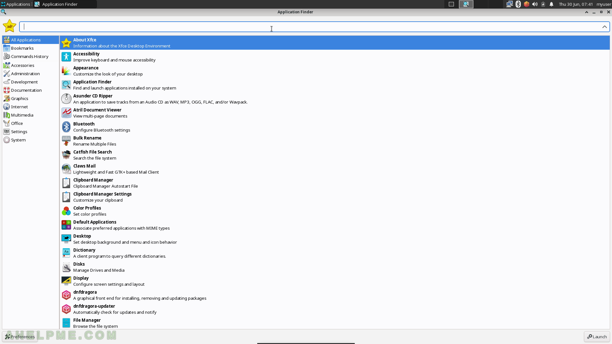Click the Display settings icon
This screenshot has height=344, width=612.
tap(66, 281)
